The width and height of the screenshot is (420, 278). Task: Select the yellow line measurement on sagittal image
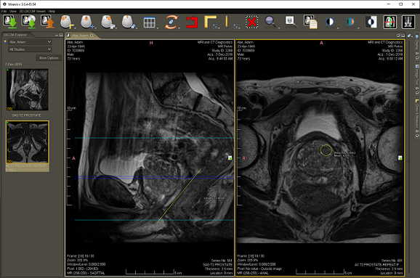click(x=179, y=195)
